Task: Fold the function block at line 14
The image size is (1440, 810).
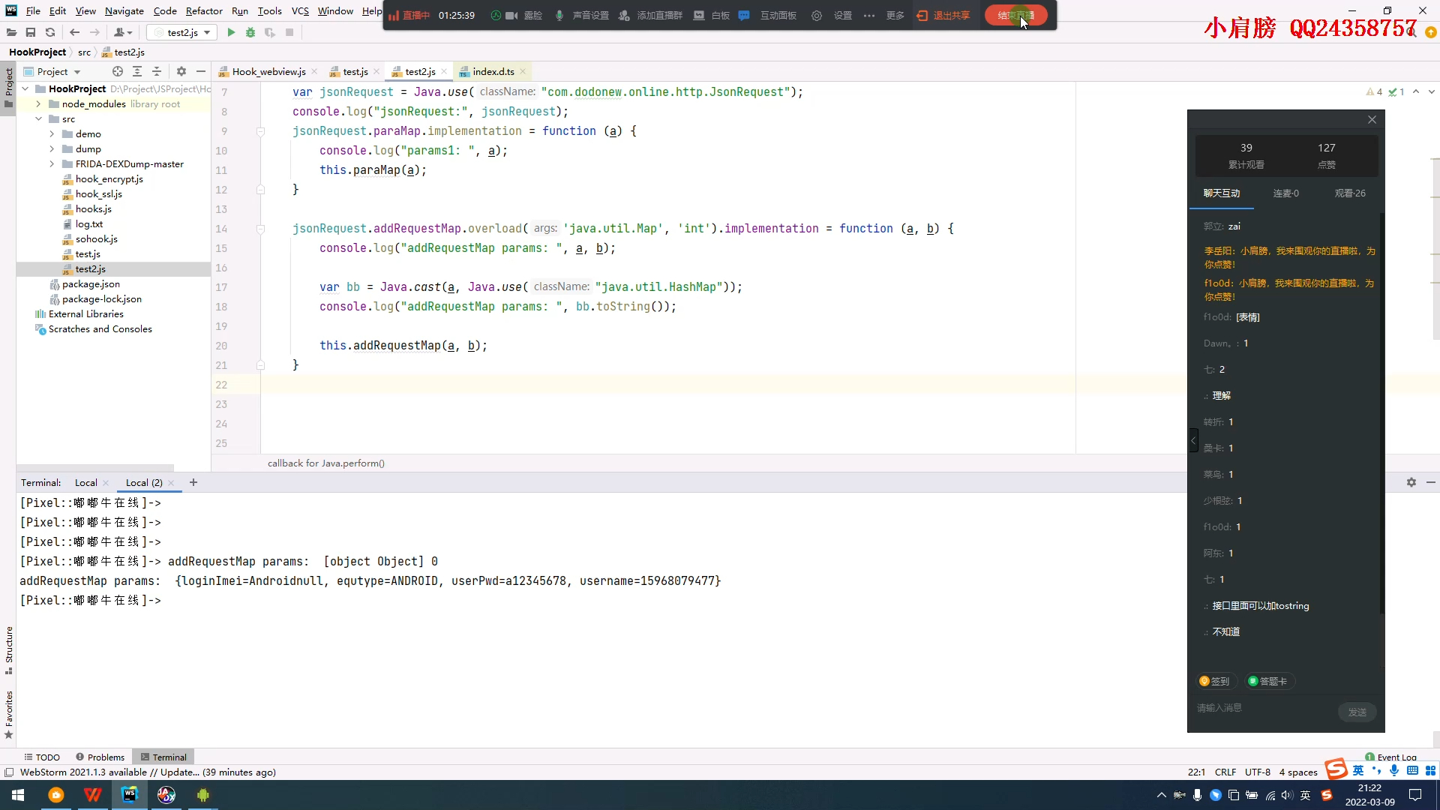Action: (260, 229)
